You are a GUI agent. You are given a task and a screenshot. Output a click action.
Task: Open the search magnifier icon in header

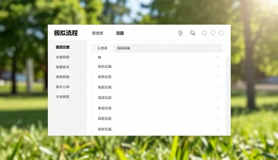pos(192,33)
